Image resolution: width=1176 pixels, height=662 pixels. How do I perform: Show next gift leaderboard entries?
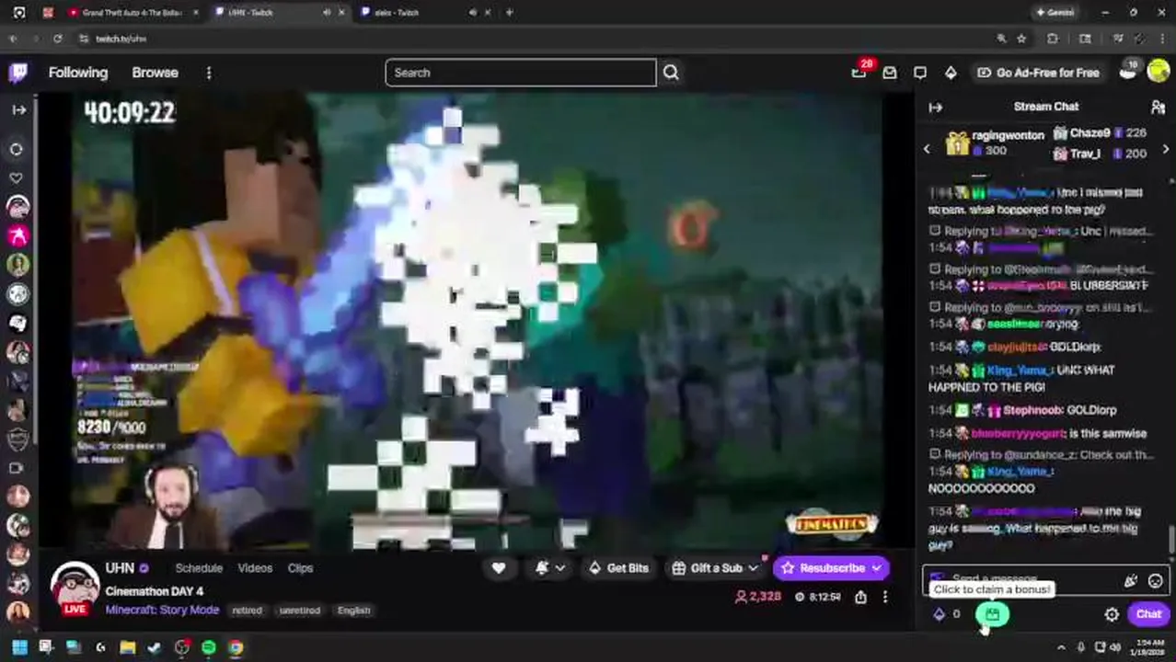[x=1166, y=149]
